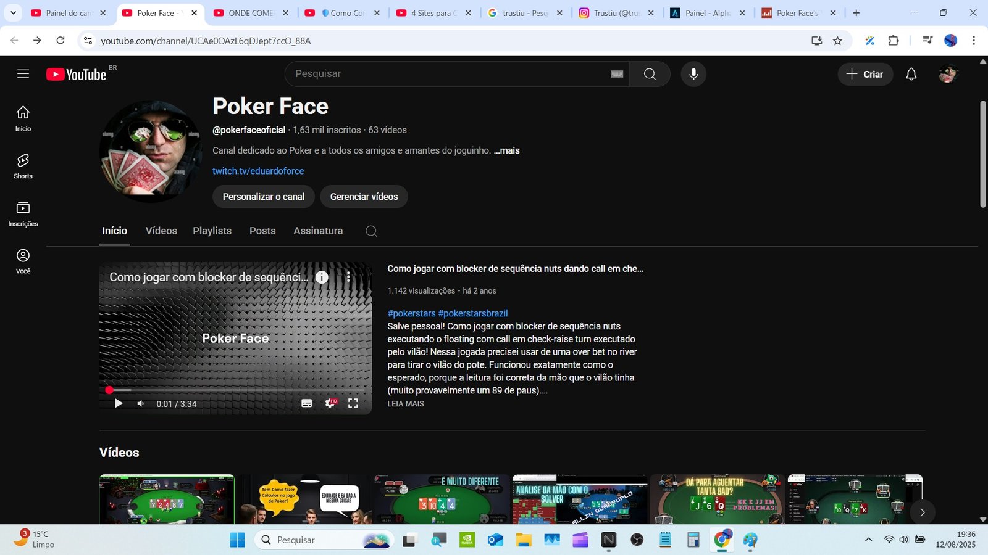988x555 pixels.
Task: Click Personalizar o canal button
Action: [x=264, y=197]
